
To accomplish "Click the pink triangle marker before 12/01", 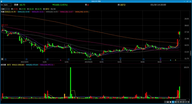I will [x=60, y=60].
